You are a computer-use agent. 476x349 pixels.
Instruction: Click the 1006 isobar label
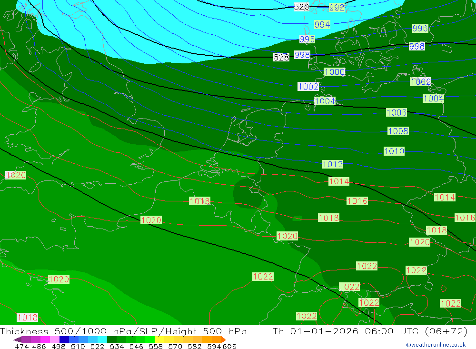coord(397,112)
